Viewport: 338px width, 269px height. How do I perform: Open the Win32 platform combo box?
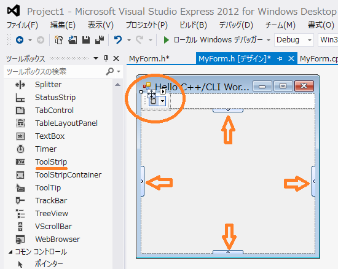pos(328,40)
